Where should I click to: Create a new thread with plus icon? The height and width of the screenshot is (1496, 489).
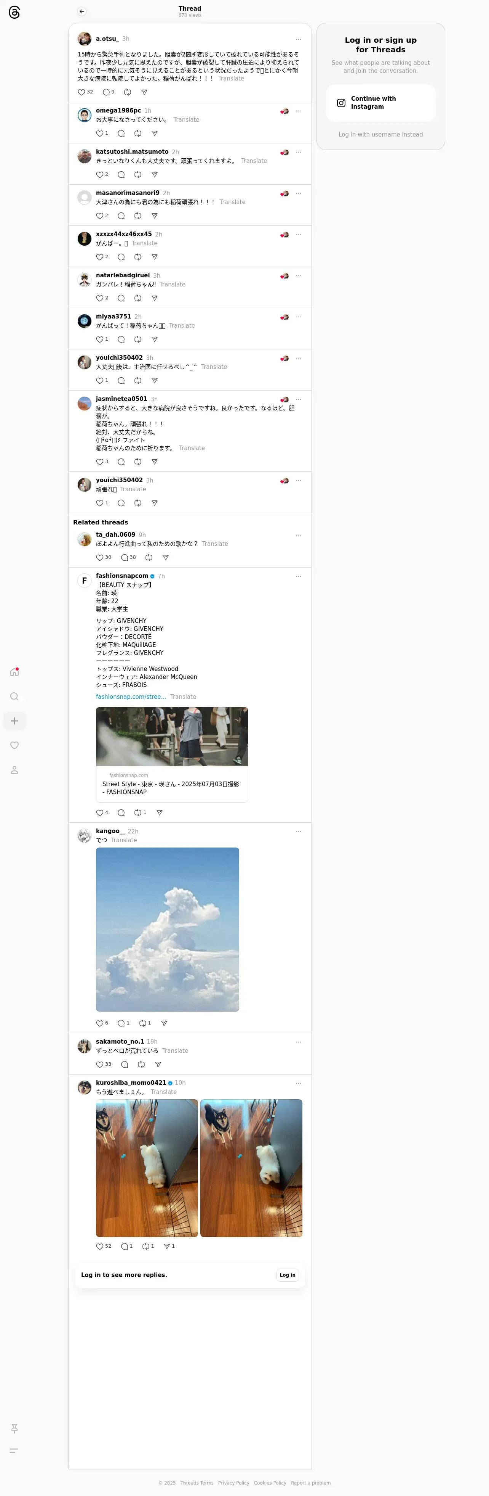pyautogui.click(x=14, y=721)
